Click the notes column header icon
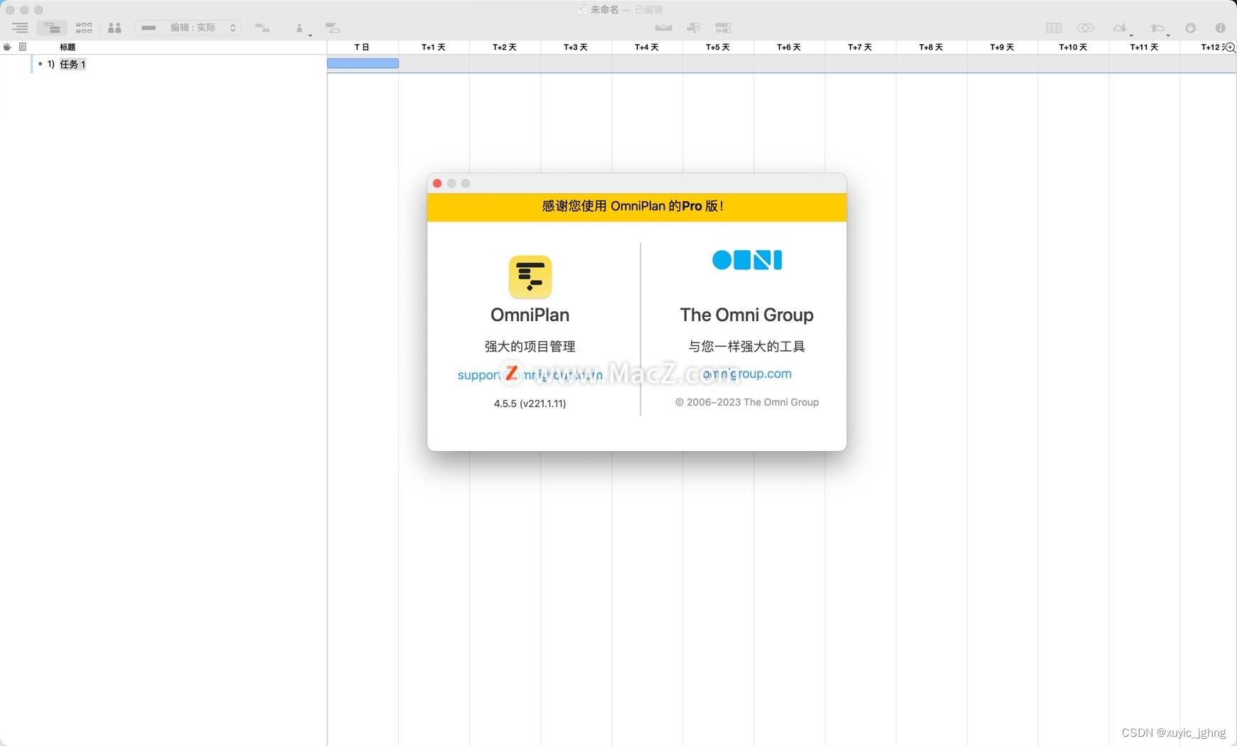Image resolution: width=1237 pixels, height=746 pixels. [x=23, y=47]
